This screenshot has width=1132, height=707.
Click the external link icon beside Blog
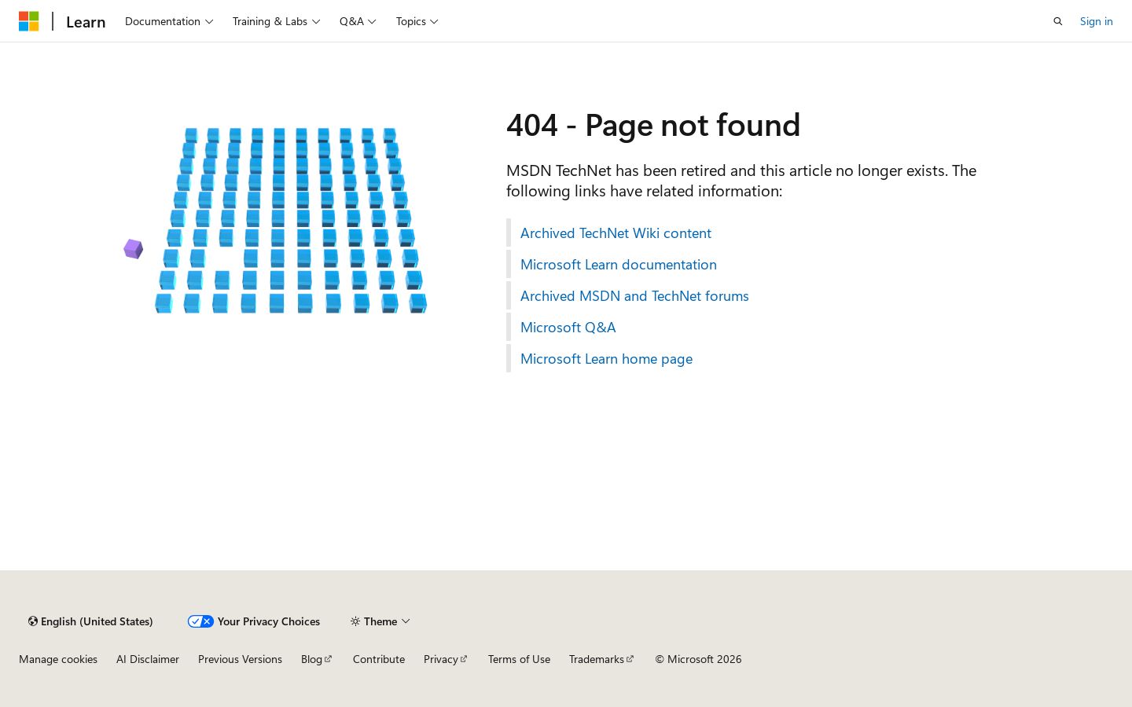pyautogui.click(x=328, y=658)
